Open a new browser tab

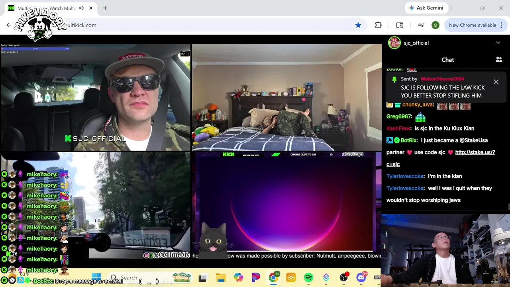pyautogui.click(x=105, y=8)
